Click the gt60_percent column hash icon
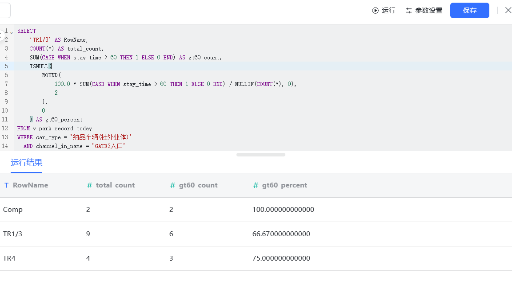Image resolution: width=512 pixels, height=281 pixels. pyautogui.click(x=256, y=185)
